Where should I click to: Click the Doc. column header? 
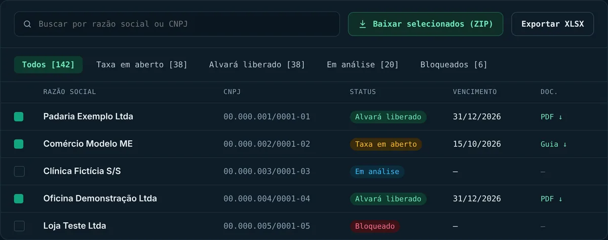(549, 92)
